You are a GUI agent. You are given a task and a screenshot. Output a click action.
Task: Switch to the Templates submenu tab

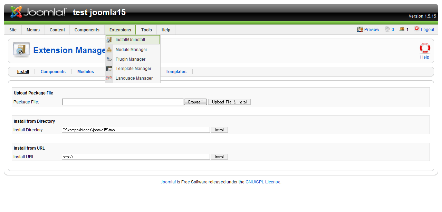click(176, 72)
